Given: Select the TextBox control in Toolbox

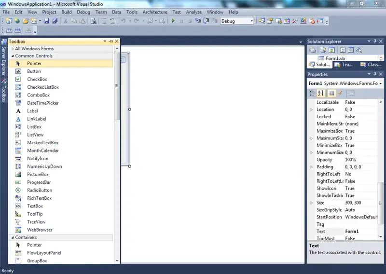Looking at the screenshot, I should point(61,206).
